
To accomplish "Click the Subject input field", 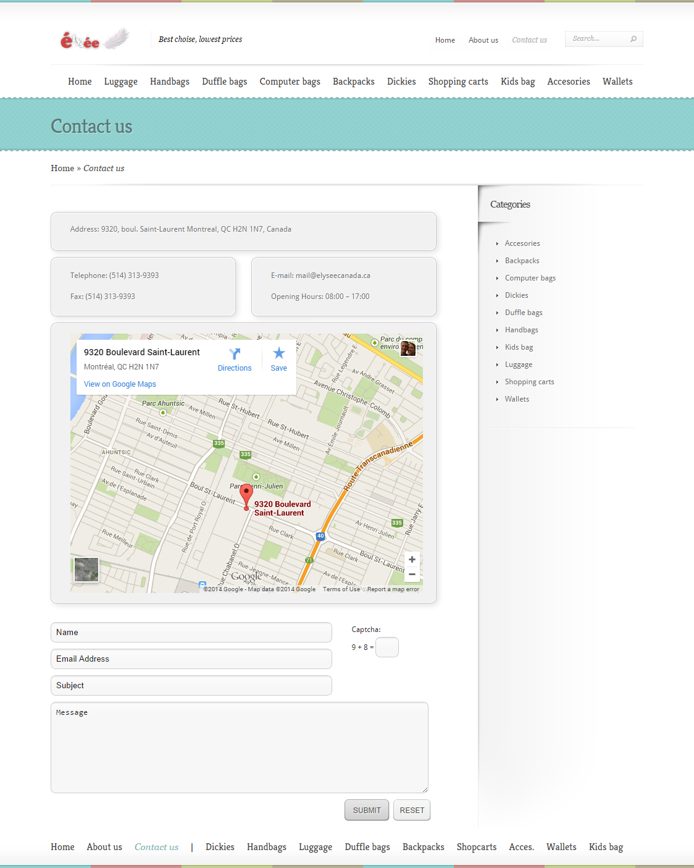I will point(191,686).
